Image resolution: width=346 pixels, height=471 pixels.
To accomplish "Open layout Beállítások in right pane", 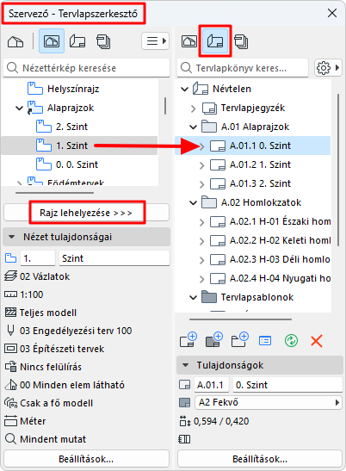I will [x=260, y=459].
